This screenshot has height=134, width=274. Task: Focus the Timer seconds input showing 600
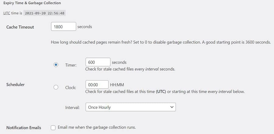[x=98, y=62]
